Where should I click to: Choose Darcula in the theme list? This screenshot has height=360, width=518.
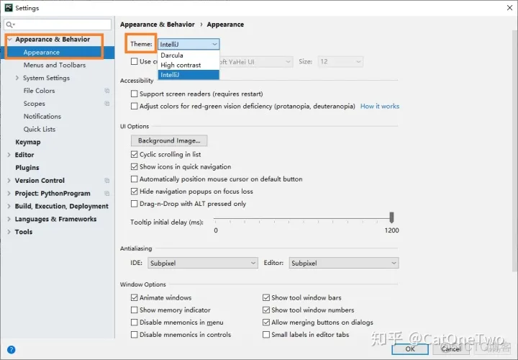(x=188, y=55)
